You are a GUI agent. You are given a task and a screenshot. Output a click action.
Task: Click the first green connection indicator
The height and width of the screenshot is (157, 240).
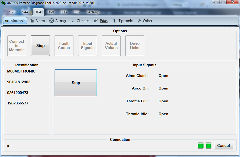pos(201,145)
